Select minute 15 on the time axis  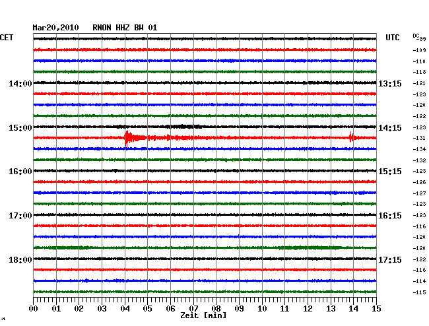pyautogui.click(x=376, y=309)
